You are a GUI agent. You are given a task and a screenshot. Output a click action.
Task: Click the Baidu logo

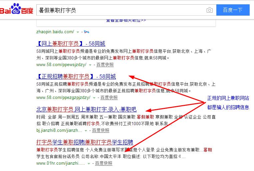pos(17,9)
